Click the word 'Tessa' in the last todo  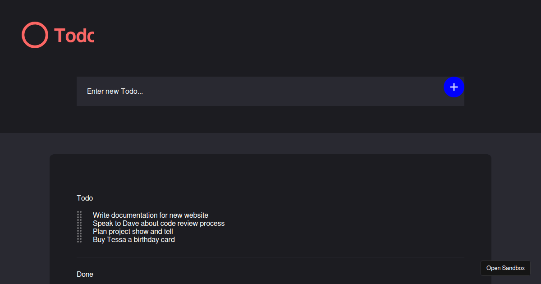click(116, 240)
